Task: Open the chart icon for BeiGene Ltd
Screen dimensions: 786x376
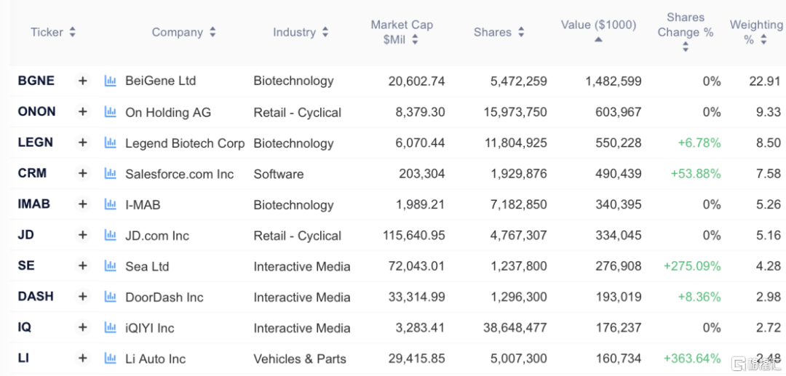Action: pos(111,81)
